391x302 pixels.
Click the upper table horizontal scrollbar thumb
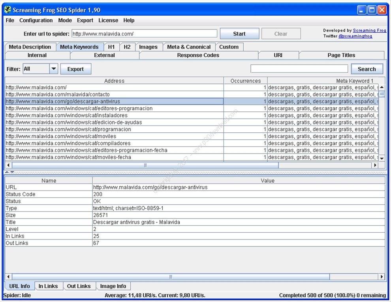coord(145,165)
